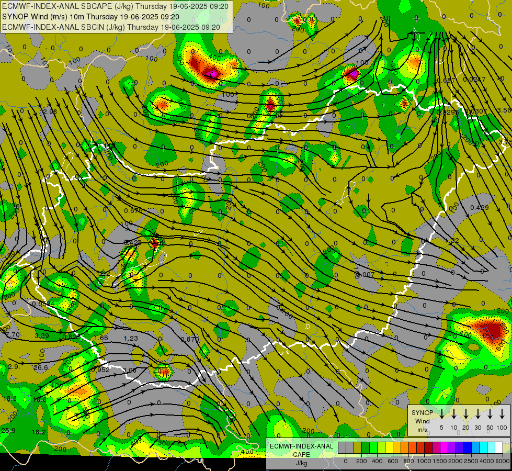Click the 50 m/s wind arrow in legend
The width and height of the screenshot is (512, 471).
pyautogui.click(x=490, y=413)
